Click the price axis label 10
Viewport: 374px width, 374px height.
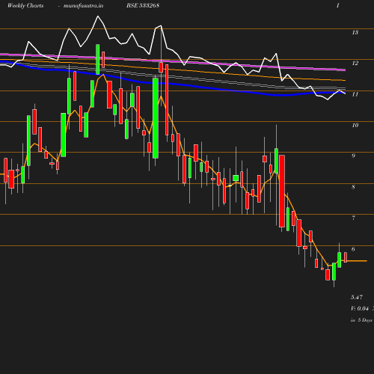click(355, 125)
